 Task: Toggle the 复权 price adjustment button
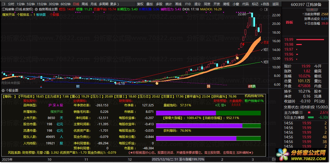[x=140, y=4]
